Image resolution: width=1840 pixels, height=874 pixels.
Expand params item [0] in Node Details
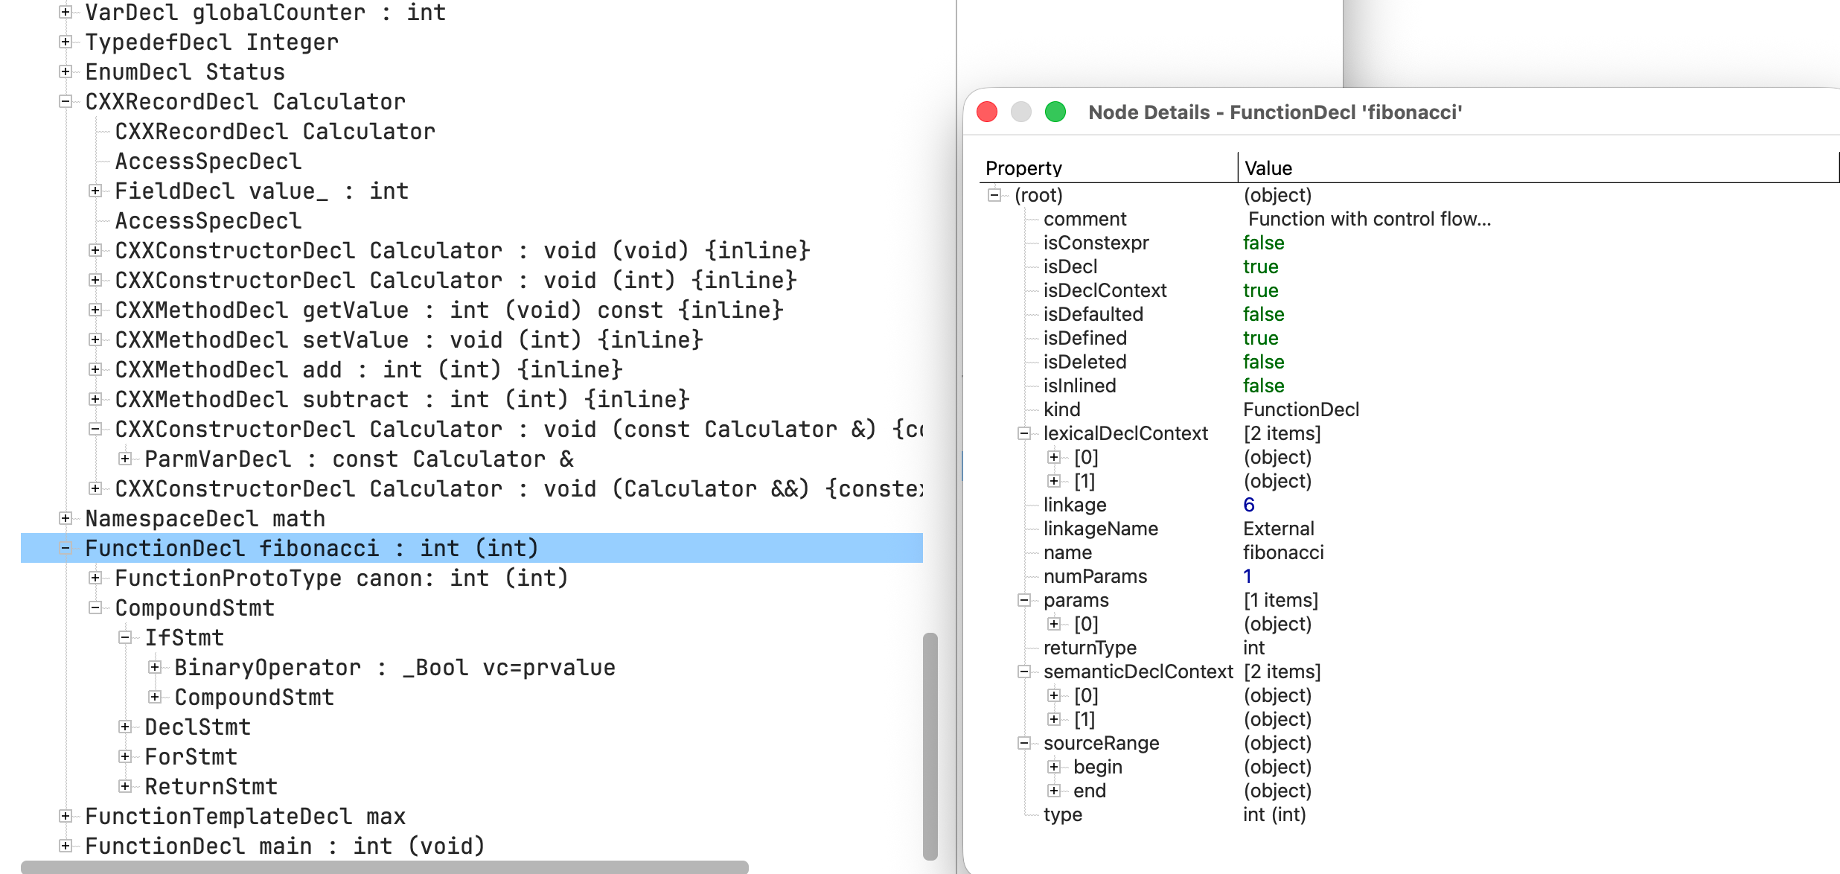[1053, 624]
